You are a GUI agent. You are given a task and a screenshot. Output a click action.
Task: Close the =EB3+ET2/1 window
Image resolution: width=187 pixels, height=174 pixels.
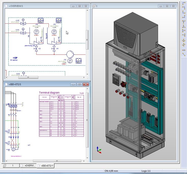(86, 84)
